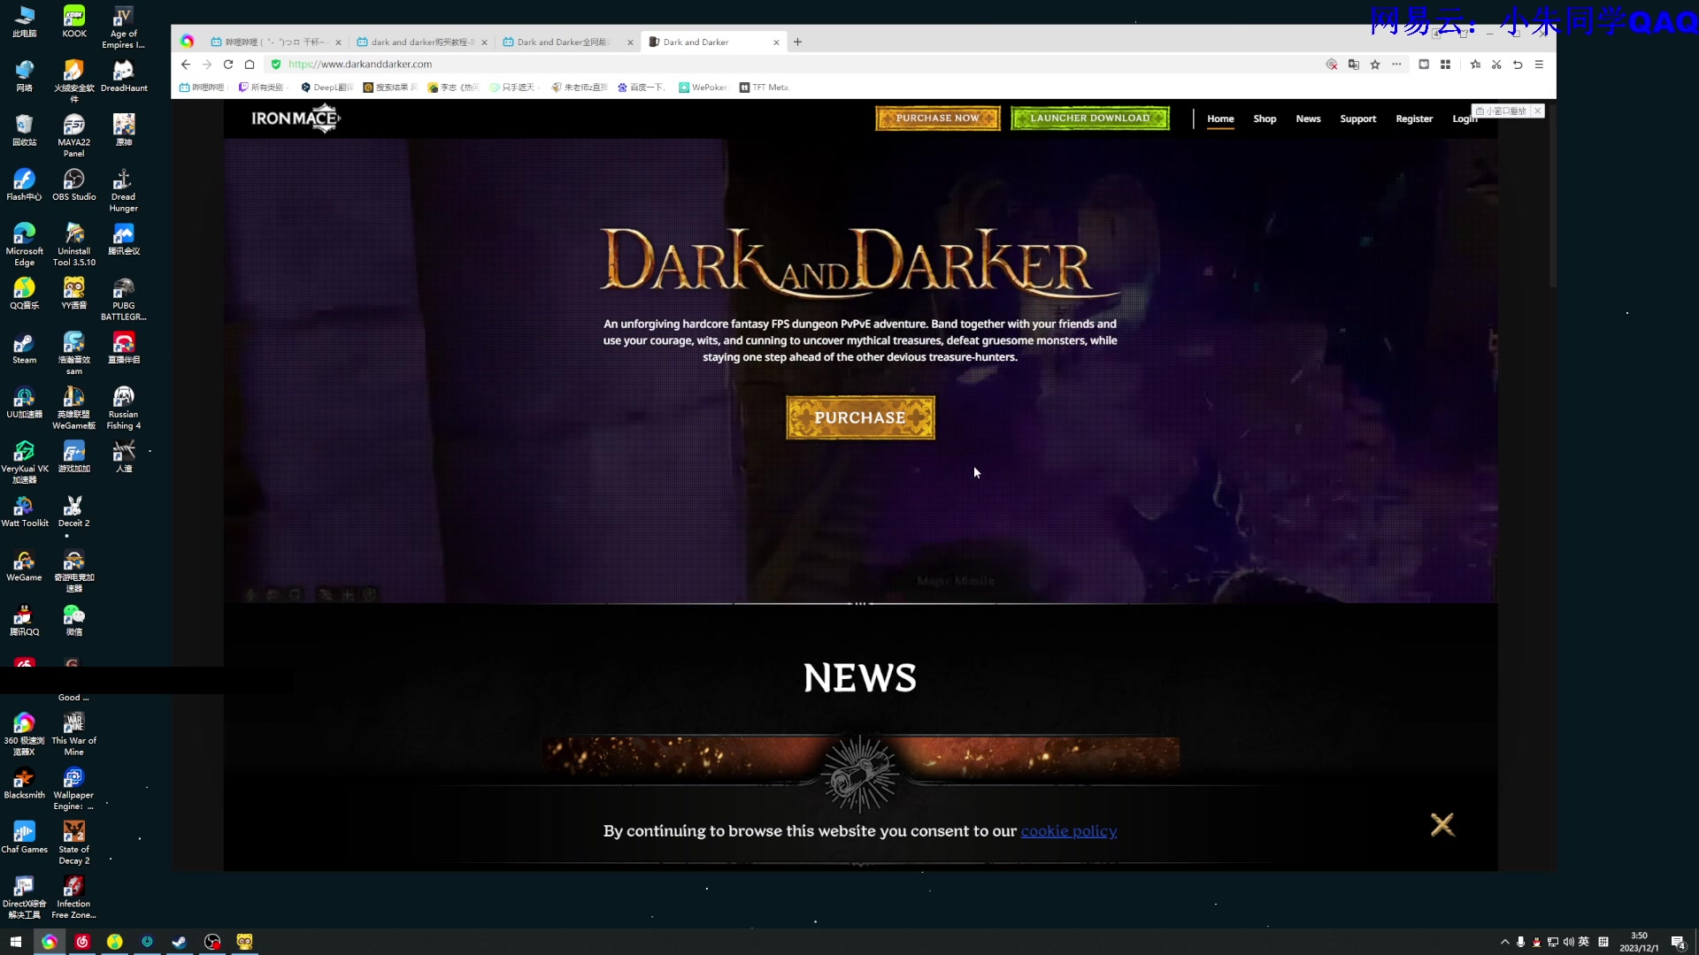Switch to the 'dark and darker购买教程' tab
This screenshot has height=955, width=1699.
point(421,42)
